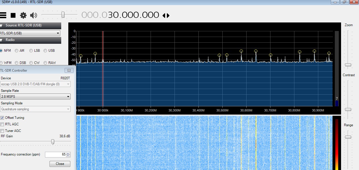Stop the radio with the stop button
The width and height of the screenshot is (359, 170).
[13, 15]
